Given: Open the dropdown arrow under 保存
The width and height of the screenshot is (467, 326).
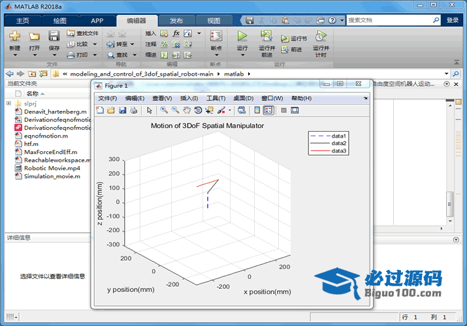Looking at the screenshot, I should tap(54, 55).
